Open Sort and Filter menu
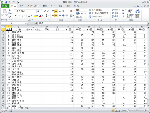 130,14
